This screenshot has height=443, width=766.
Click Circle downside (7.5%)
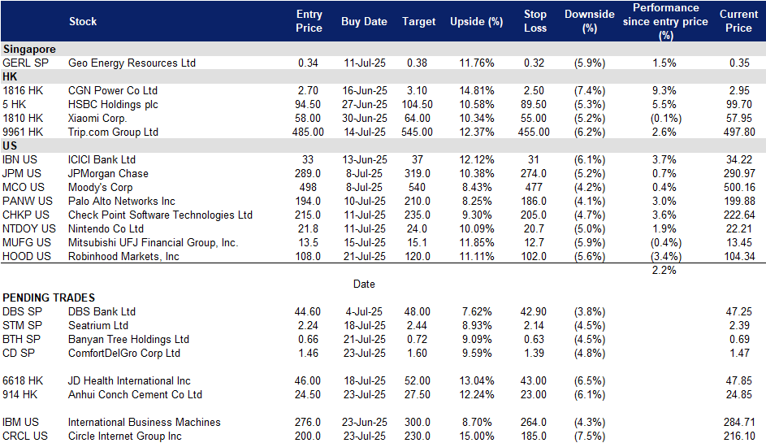point(590,436)
